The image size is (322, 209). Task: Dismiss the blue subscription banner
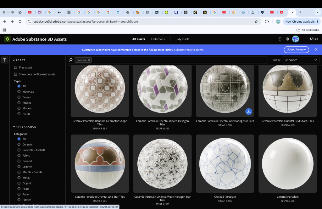pyautogui.click(x=316, y=50)
